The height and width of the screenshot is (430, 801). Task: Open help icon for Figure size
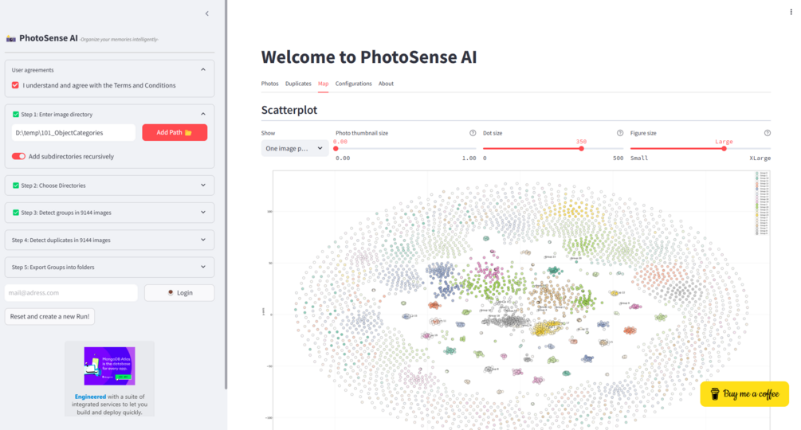768,133
